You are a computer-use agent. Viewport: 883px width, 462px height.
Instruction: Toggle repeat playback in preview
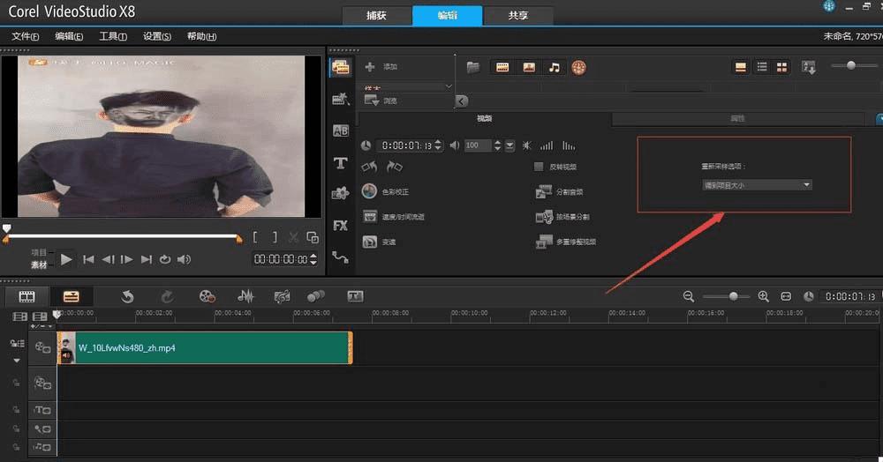[x=165, y=260]
